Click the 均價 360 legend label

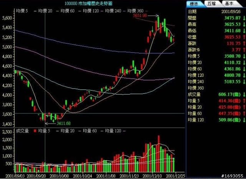tap(135, 11)
